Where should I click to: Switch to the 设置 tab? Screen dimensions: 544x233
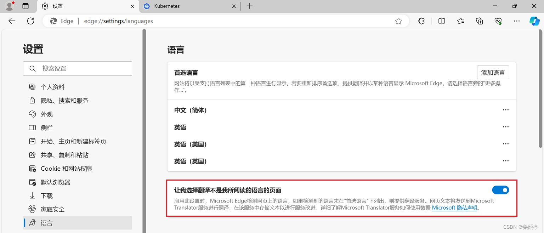pos(87,6)
